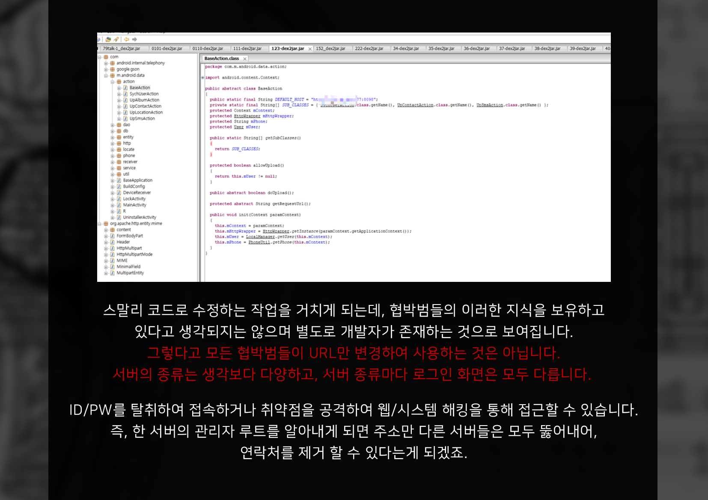Click the google.gson package icon
The height and width of the screenshot is (500, 708).
coord(113,69)
